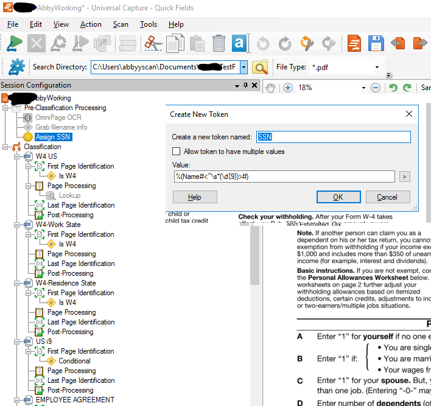Click the Help button in the dialog
This screenshot has height=406, width=431.
(x=195, y=197)
